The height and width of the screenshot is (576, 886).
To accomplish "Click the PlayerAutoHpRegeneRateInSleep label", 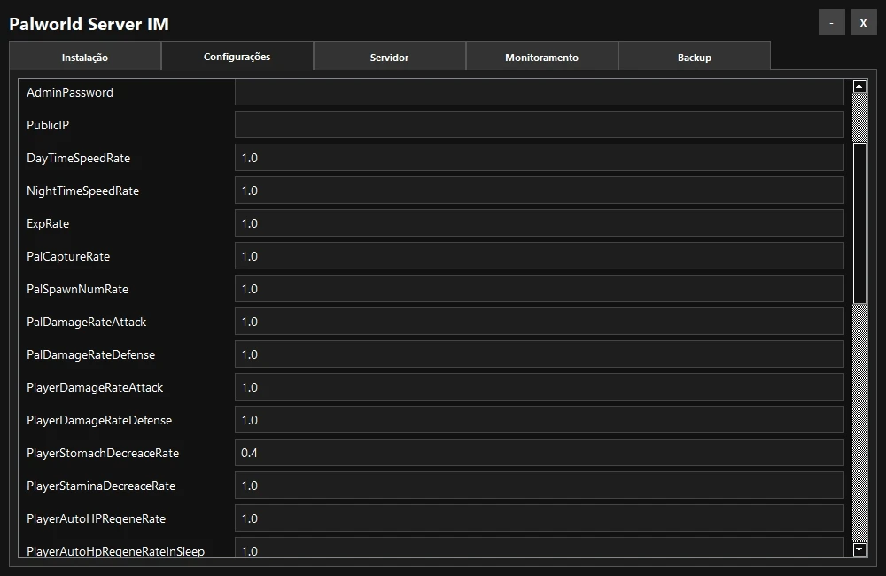I will [x=116, y=551].
